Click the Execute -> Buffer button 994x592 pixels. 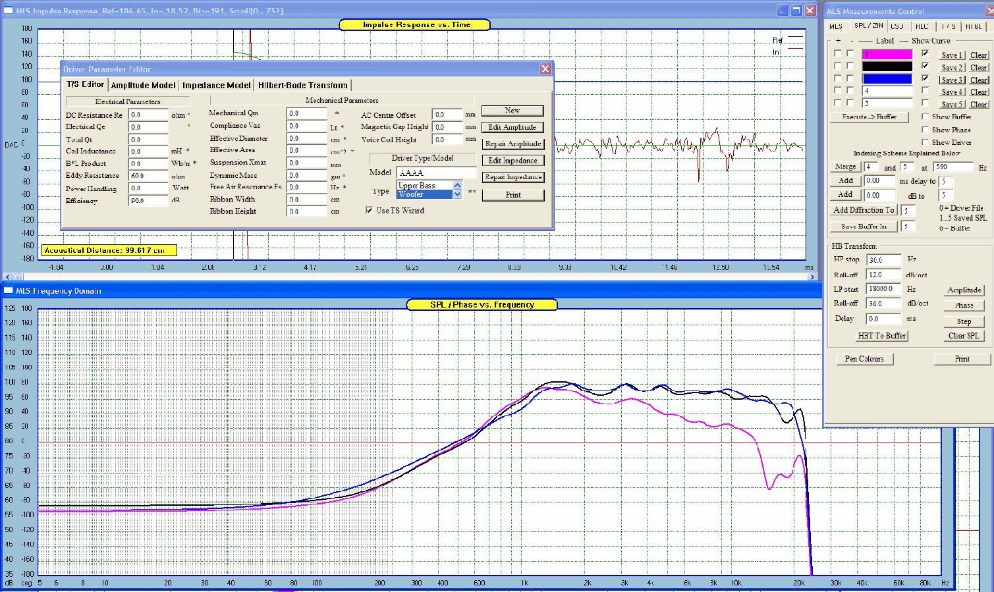click(x=870, y=117)
